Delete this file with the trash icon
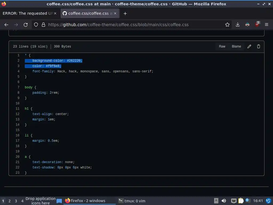Screen dimensions: 273x205 [x=259, y=46]
